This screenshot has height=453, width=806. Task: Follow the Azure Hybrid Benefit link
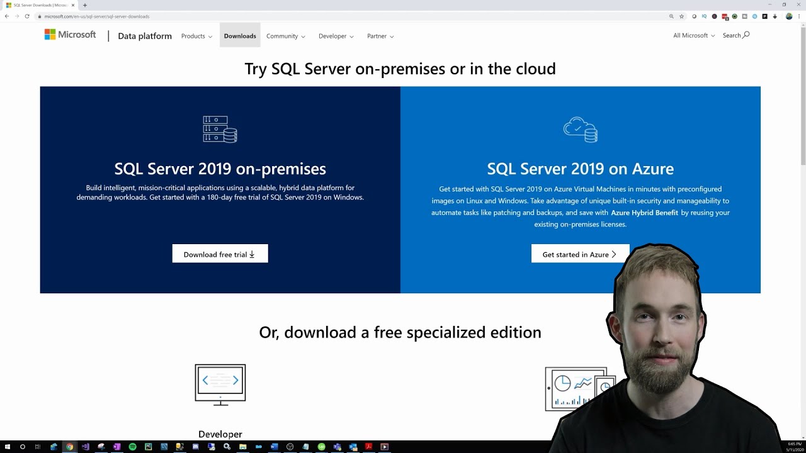point(644,213)
